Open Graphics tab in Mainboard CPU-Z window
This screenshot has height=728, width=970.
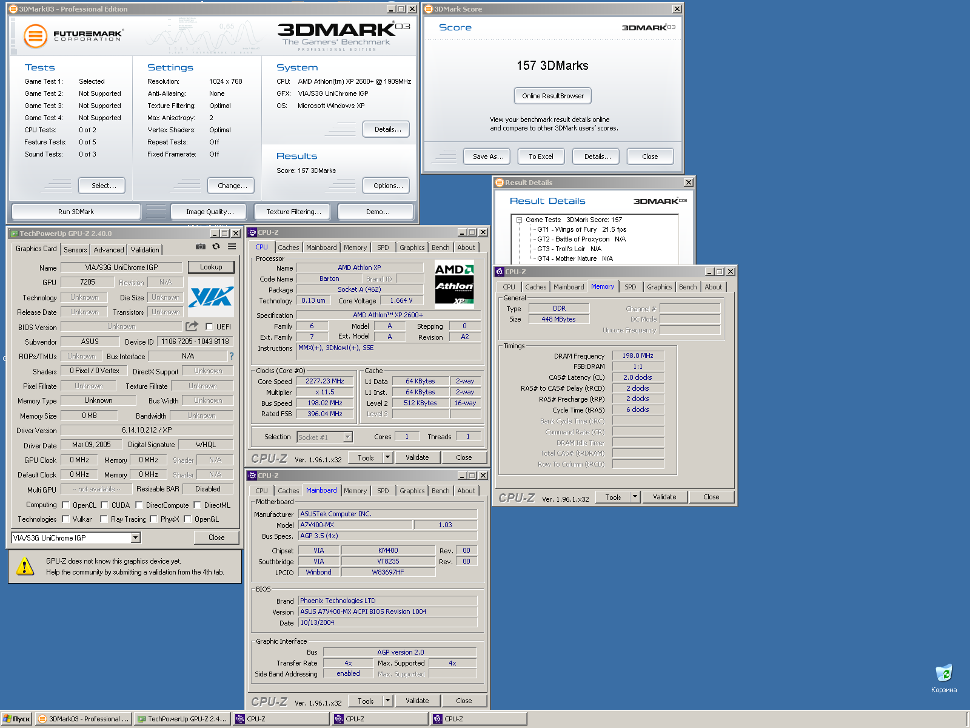(x=412, y=491)
